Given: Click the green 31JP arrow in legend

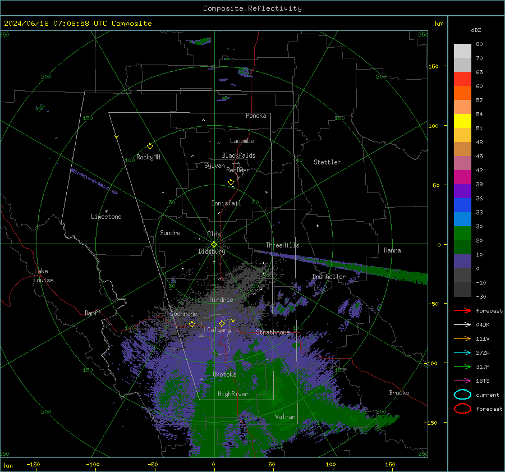Looking at the screenshot, I should tap(462, 366).
